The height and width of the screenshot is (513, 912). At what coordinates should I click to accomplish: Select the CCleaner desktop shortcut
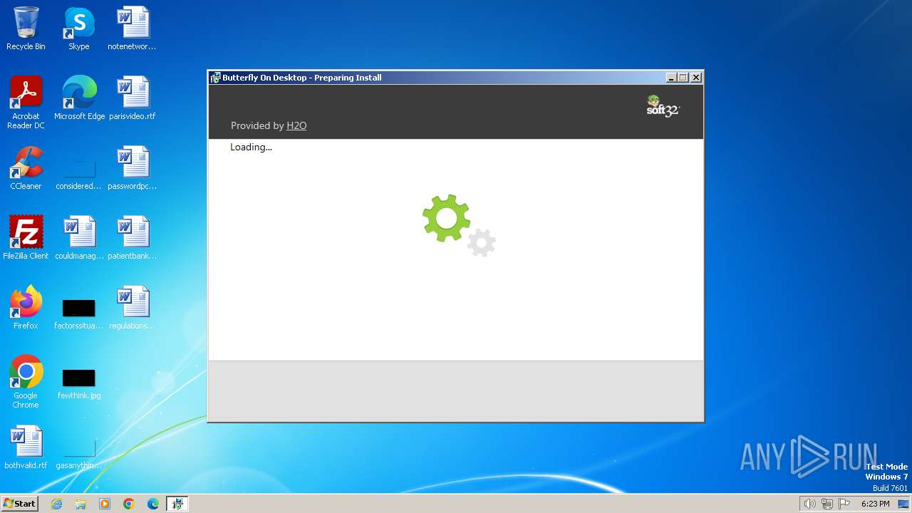pos(26,168)
